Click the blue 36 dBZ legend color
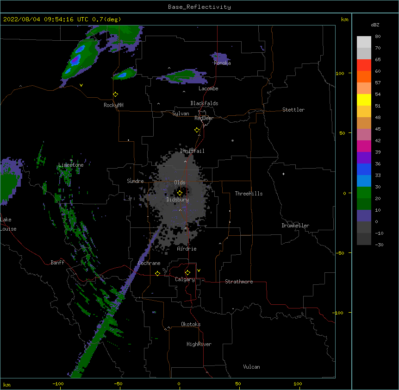 pyautogui.click(x=364, y=169)
